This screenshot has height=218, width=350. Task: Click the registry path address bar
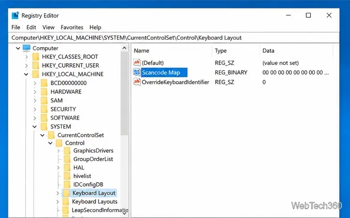pos(174,37)
